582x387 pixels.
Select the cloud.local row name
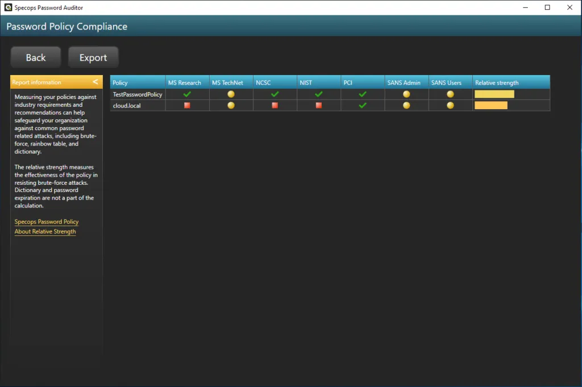click(127, 105)
